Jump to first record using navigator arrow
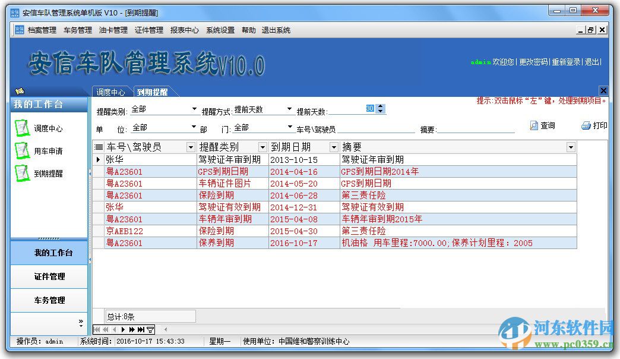Screen dimensions: 620x359 click(x=97, y=329)
